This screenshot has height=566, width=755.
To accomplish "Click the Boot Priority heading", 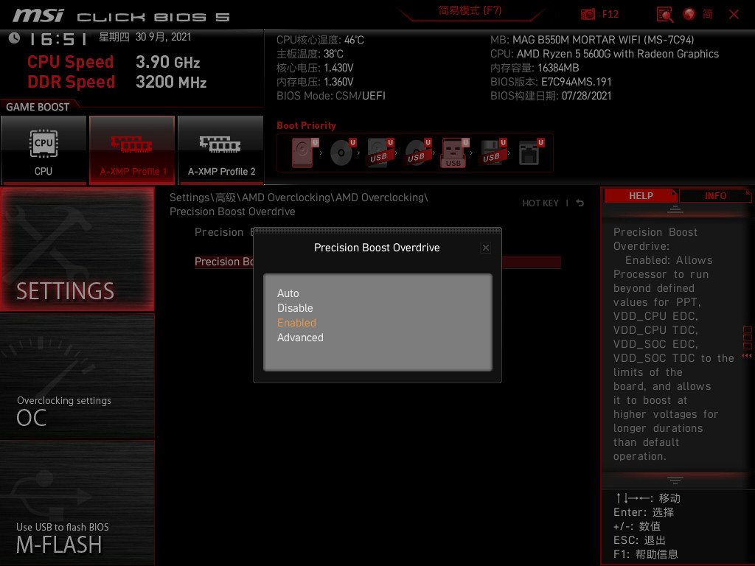I will click(306, 125).
